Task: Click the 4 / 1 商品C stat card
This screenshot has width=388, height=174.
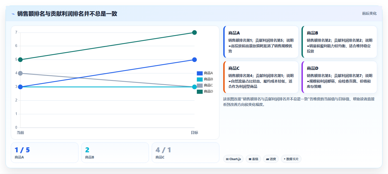Action: click(186, 153)
